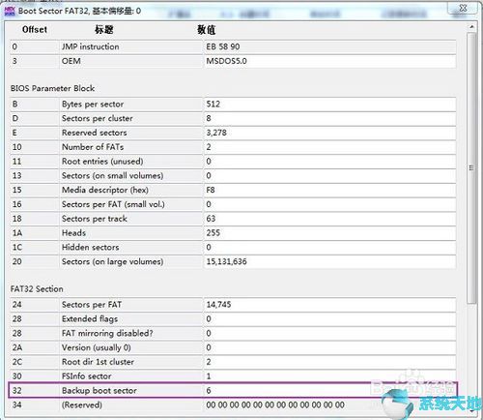Click the vertical scrollbar thumb
This screenshot has height=420, width=483.
[x=471, y=167]
